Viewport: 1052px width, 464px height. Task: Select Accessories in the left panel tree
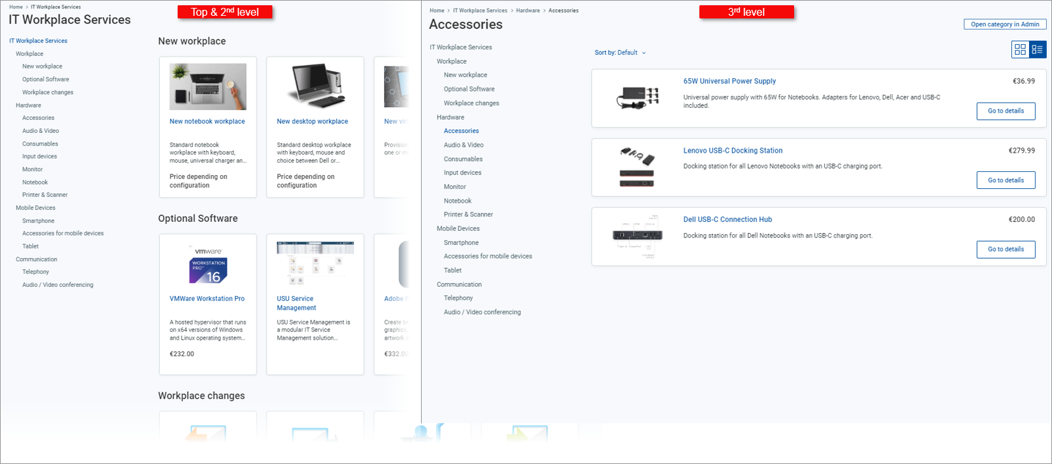tap(38, 118)
